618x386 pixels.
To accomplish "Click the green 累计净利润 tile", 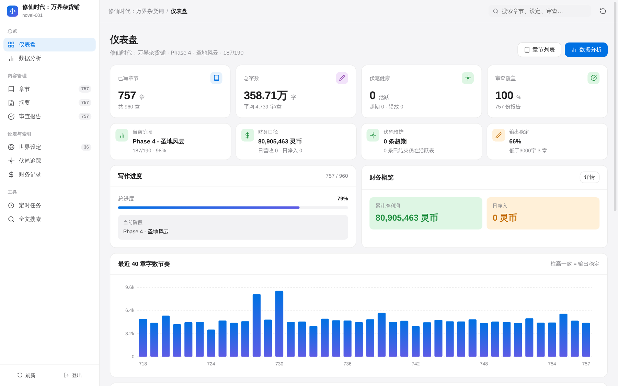I will [426, 213].
